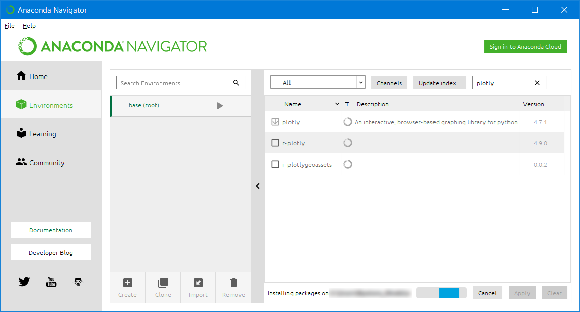
Task: Open the Learning section
Action: coord(51,134)
